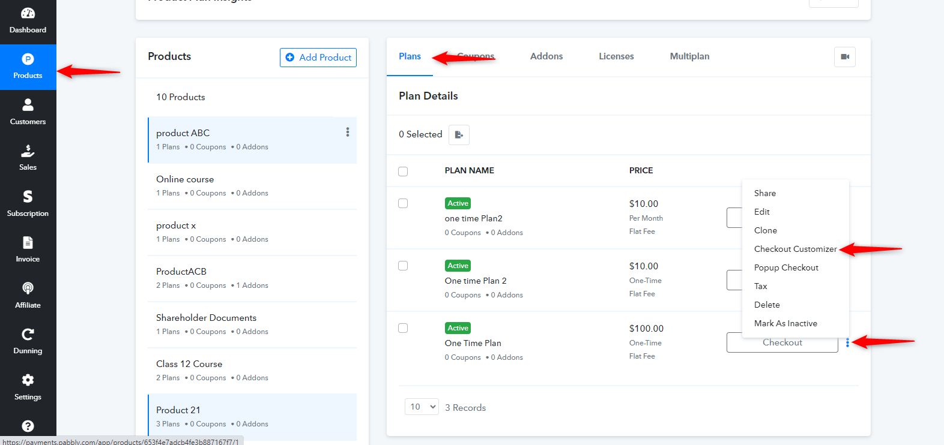Check the one time Plan2 checkbox

(x=403, y=203)
